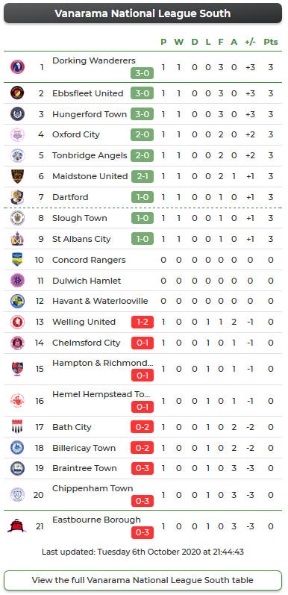Select the Tonbridge Angels 2-0 result badge
Viewport: 288px width, 595px height.
pyautogui.click(x=143, y=155)
